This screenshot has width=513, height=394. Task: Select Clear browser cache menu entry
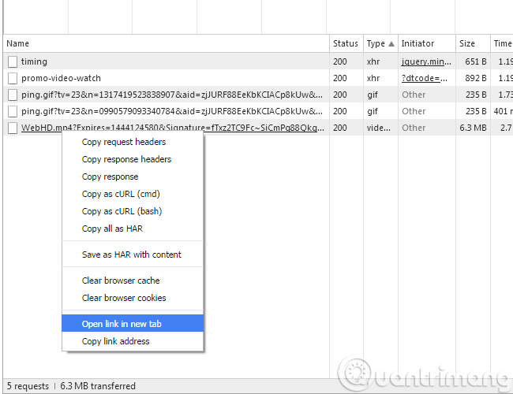(121, 281)
